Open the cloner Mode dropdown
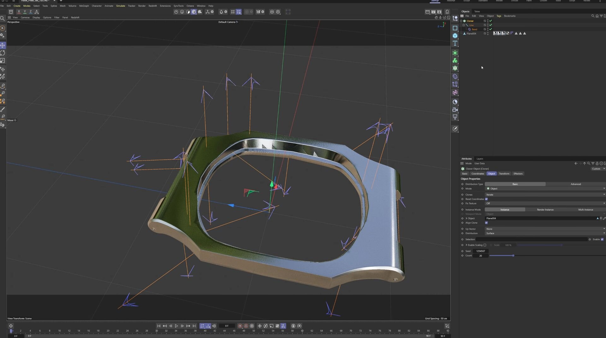 (545, 189)
